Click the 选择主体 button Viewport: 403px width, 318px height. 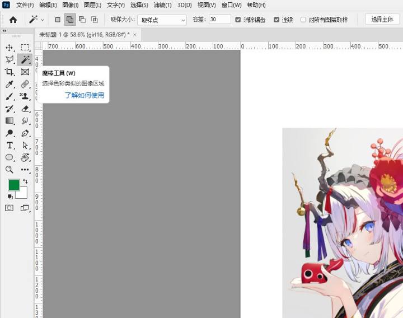tap(382, 20)
